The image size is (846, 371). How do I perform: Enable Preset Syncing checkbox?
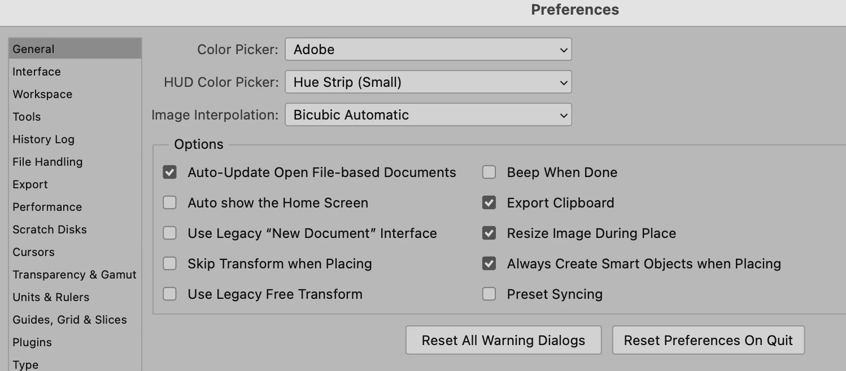pos(489,294)
